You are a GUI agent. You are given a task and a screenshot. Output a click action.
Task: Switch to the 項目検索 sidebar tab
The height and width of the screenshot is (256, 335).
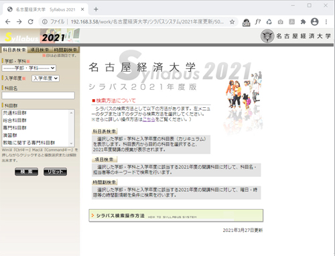40,50
